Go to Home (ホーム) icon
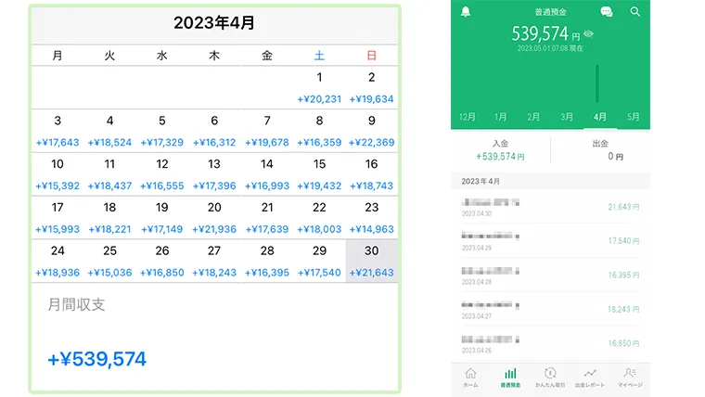The height and width of the screenshot is (397, 705). pyautogui.click(x=470, y=377)
